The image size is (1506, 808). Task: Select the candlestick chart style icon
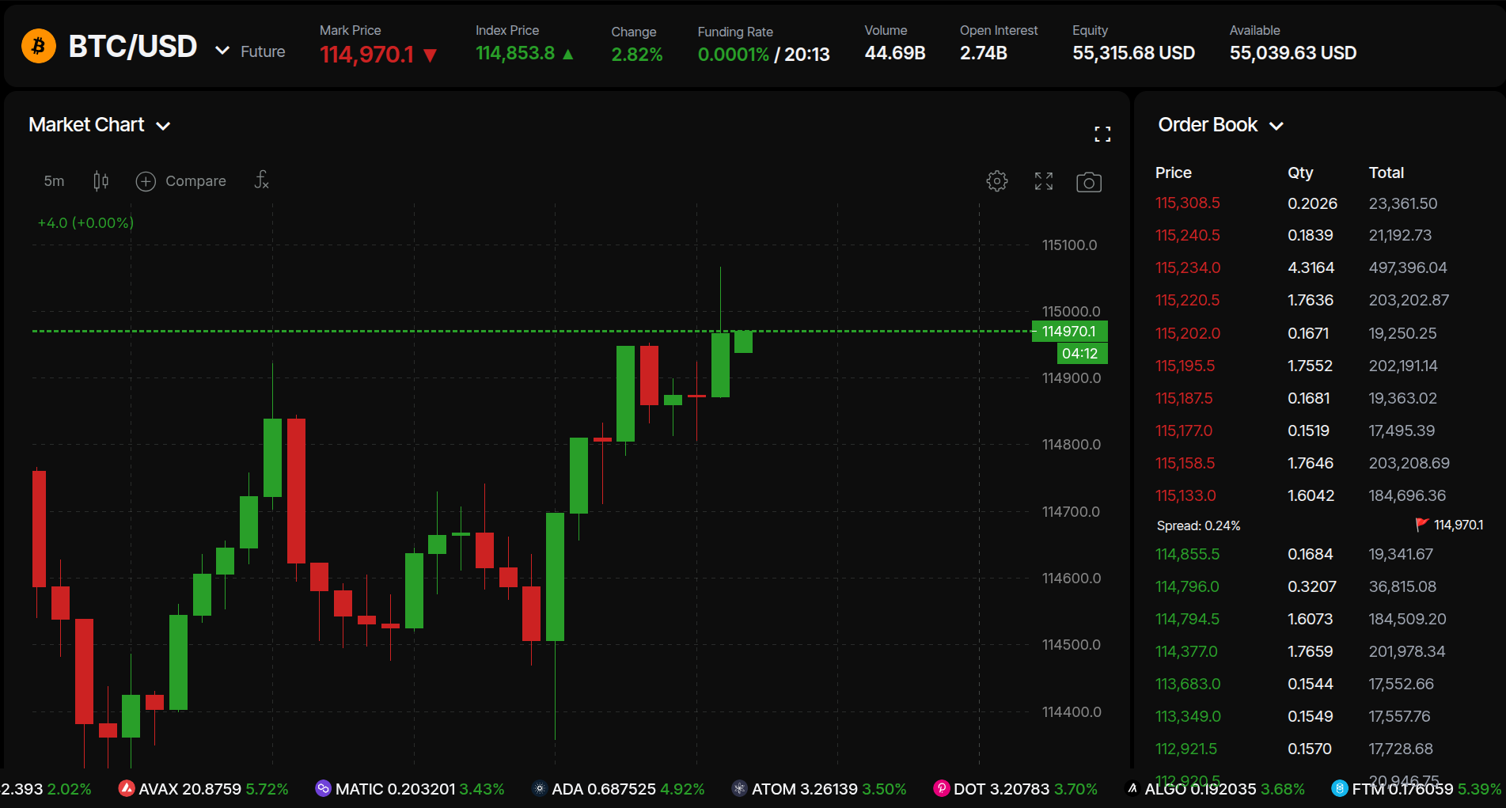101,180
